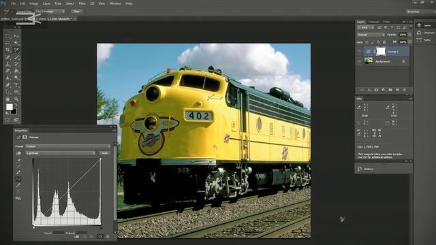This screenshot has height=245, width=436.
Task: Choose Curves white point eyedropper
Action: pyautogui.click(x=18, y=172)
